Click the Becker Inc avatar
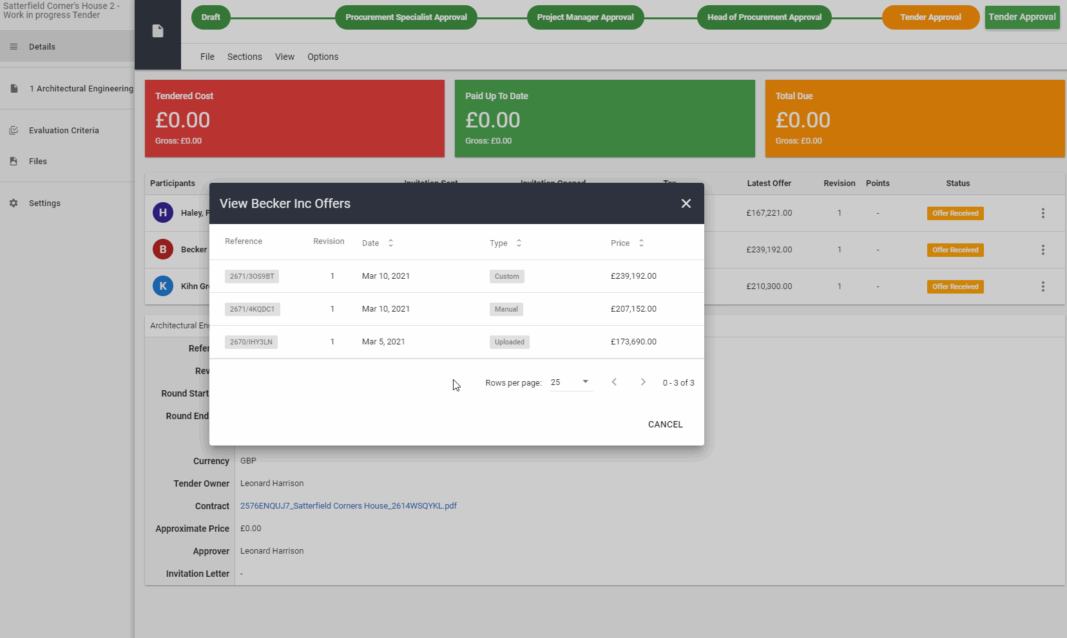The width and height of the screenshot is (1067, 638). (x=162, y=249)
